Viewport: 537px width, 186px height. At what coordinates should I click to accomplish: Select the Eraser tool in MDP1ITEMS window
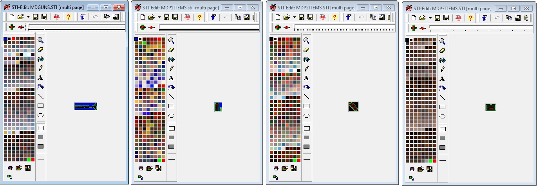coord(171,50)
